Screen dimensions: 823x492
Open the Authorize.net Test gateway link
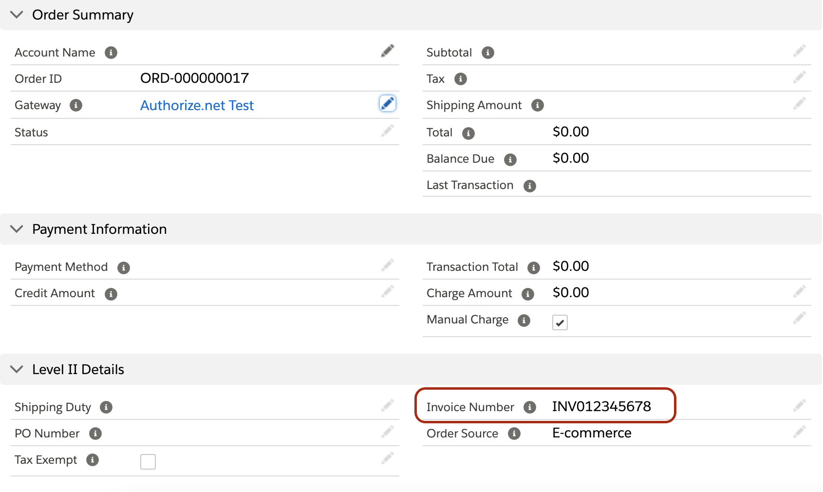click(197, 106)
